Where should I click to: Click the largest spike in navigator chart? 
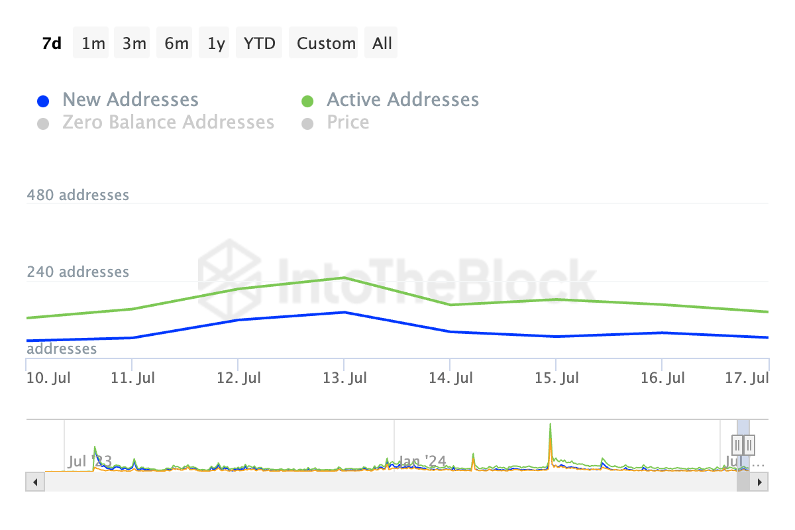coord(551,437)
